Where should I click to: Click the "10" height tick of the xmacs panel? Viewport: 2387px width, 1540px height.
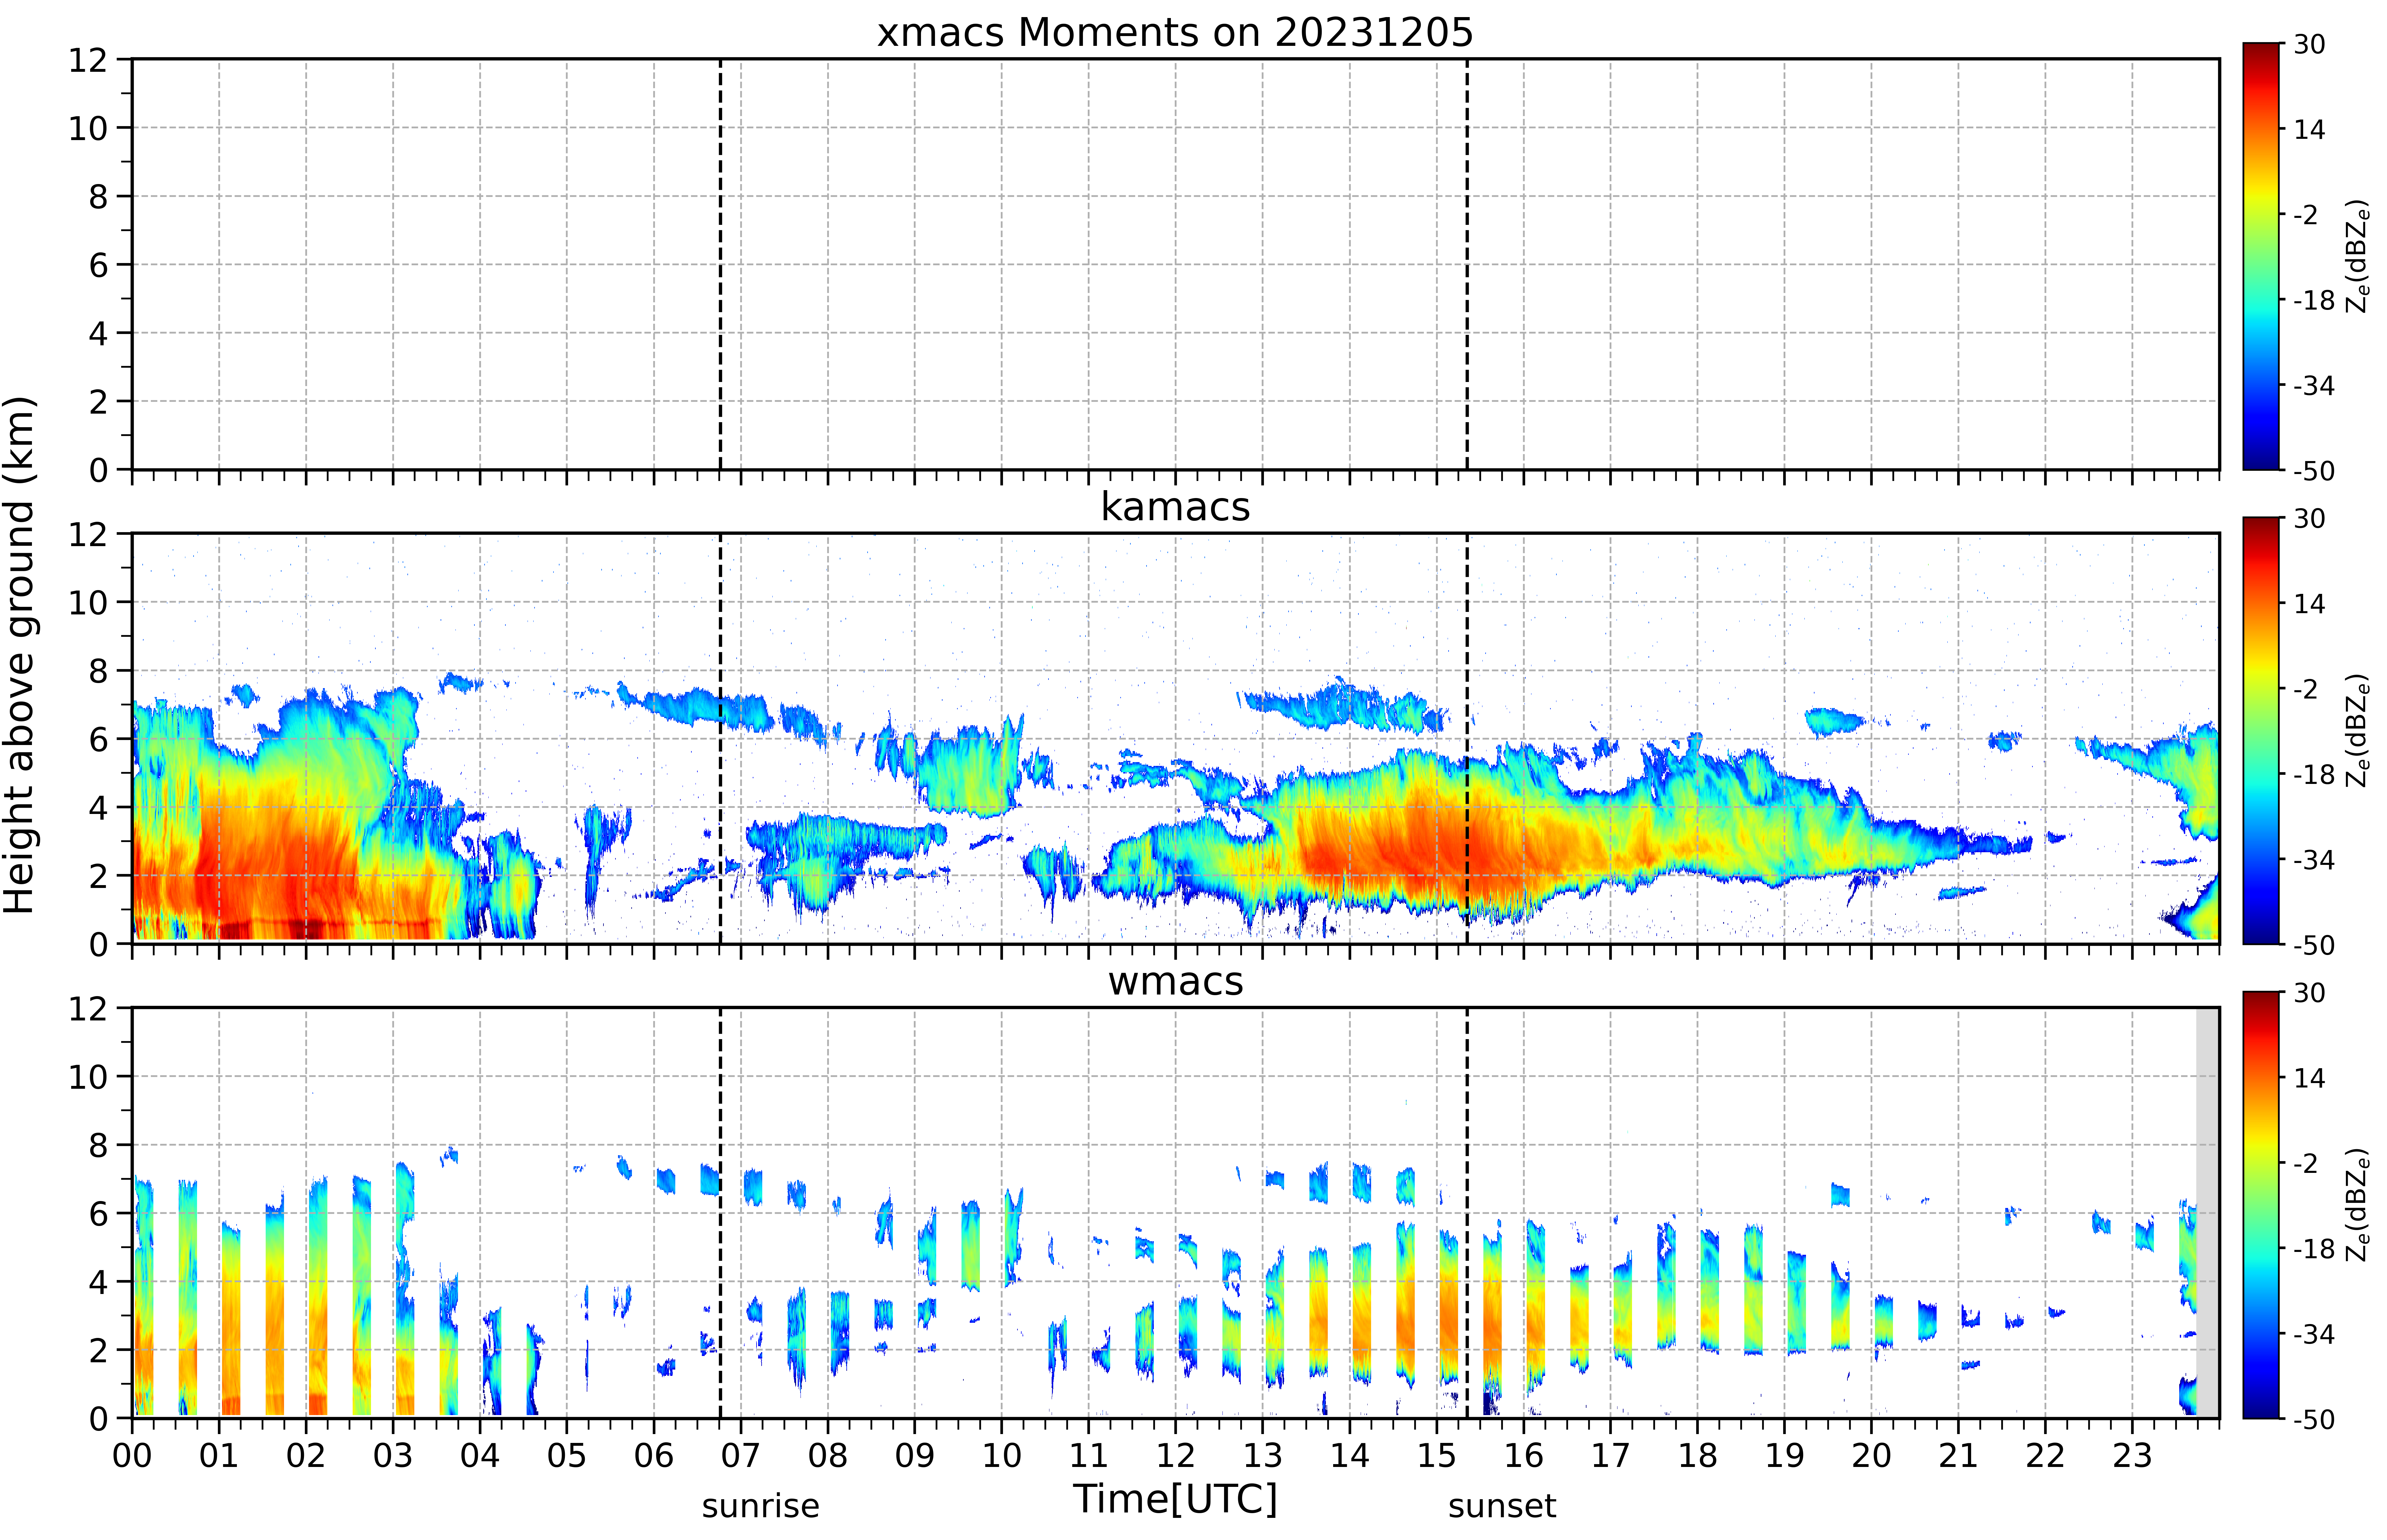pos(88,128)
